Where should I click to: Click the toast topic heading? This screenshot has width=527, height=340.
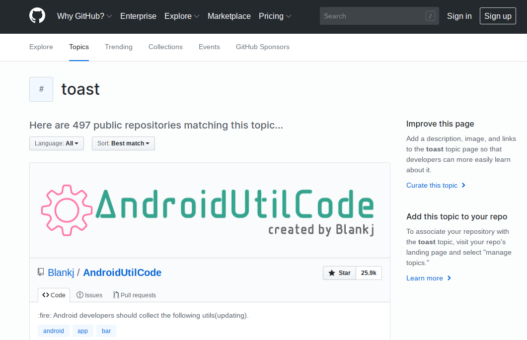tap(80, 89)
